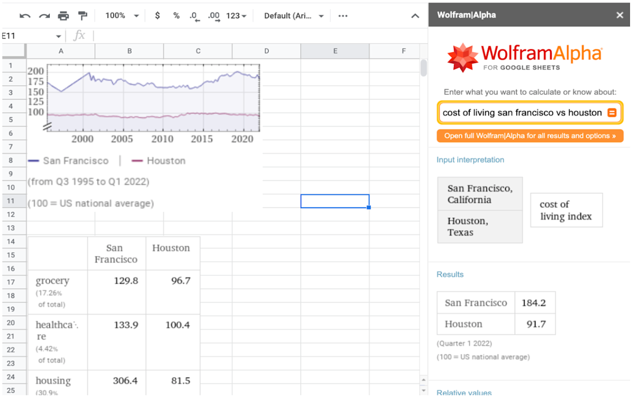Click the San Francisco result 184.2
Screen dimensions: 633x398
534,303
